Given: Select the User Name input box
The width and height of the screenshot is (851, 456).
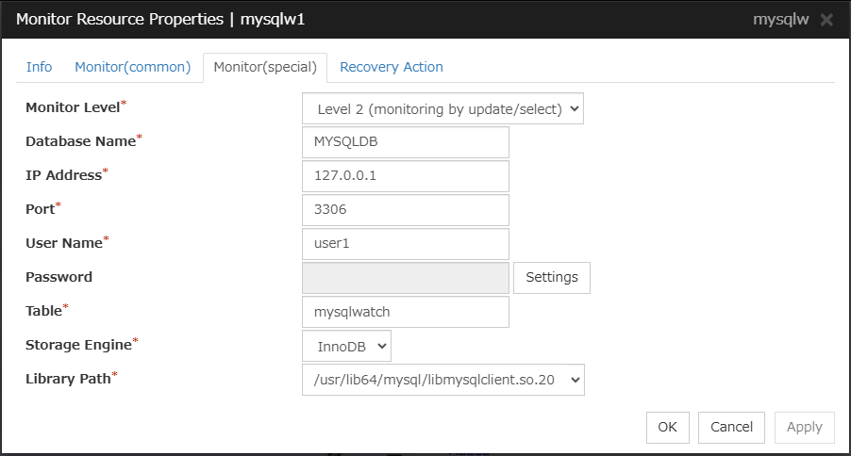Looking at the screenshot, I should (405, 244).
